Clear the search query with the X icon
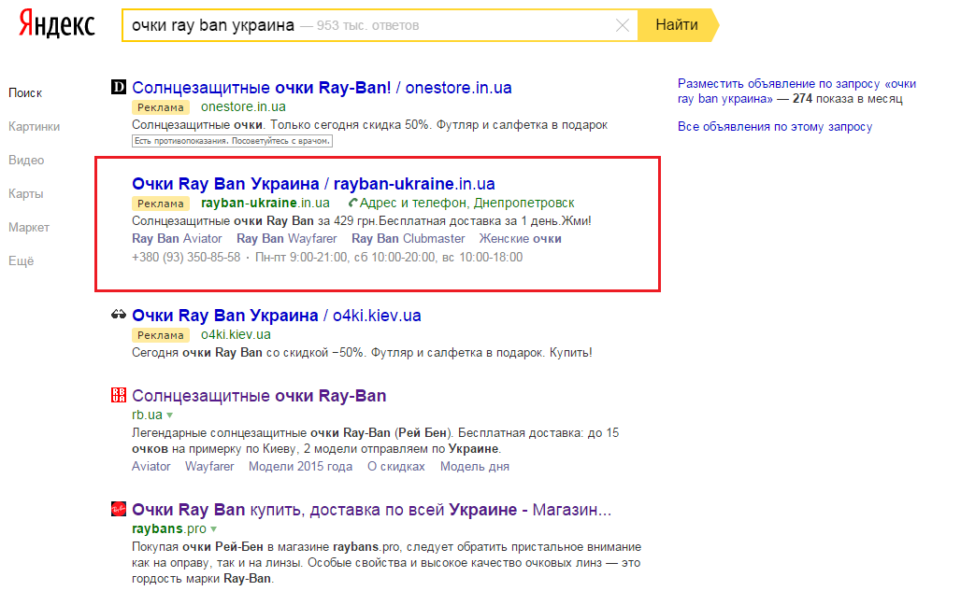975x591 pixels. (x=622, y=25)
